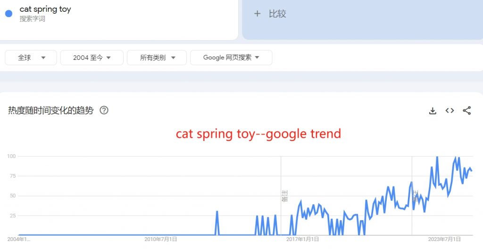Click the plus icon beside 比较

(257, 14)
